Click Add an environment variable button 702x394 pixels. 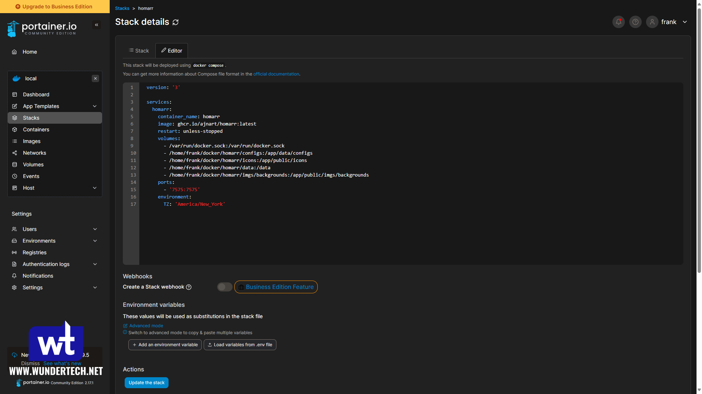tap(165, 344)
